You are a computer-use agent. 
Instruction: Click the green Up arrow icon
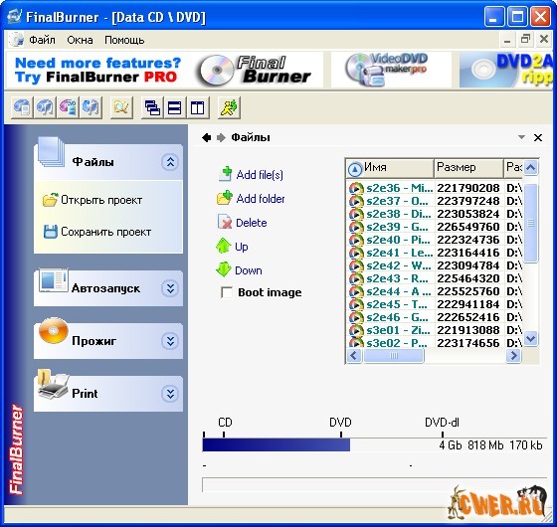[x=224, y=246]
